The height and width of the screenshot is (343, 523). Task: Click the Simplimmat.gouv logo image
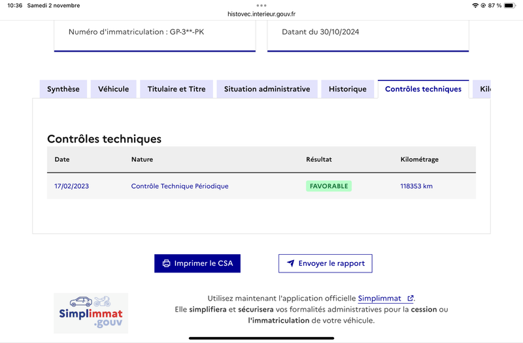[91, 313]
